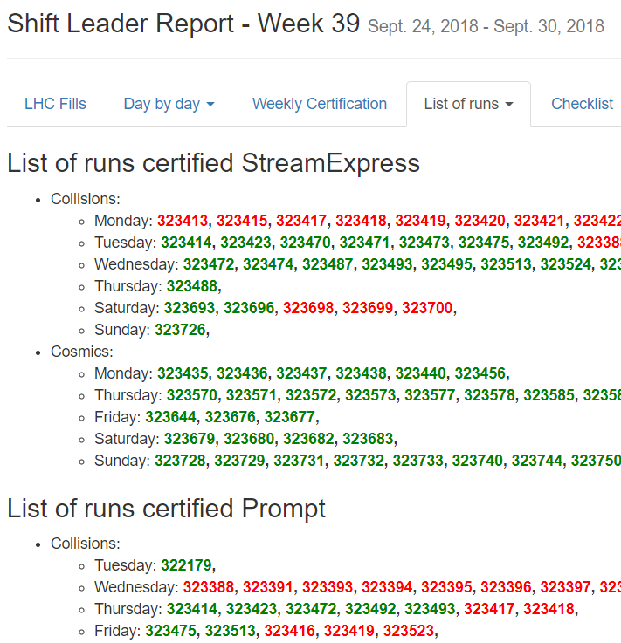The width and height of the screenshot is (621, 643).
Task: Select run 323731 in Cosmics Sunday
Action: 299,461
